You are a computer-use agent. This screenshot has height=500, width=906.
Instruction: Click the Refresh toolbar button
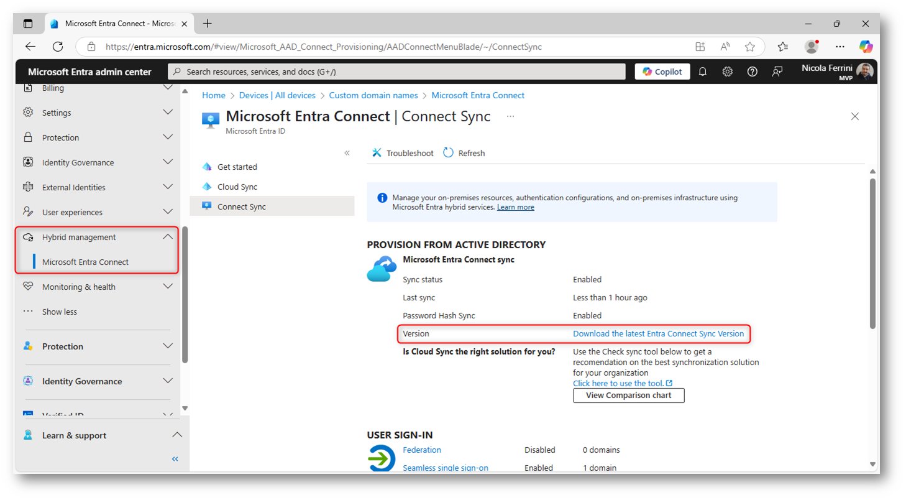tap(464, 153)
